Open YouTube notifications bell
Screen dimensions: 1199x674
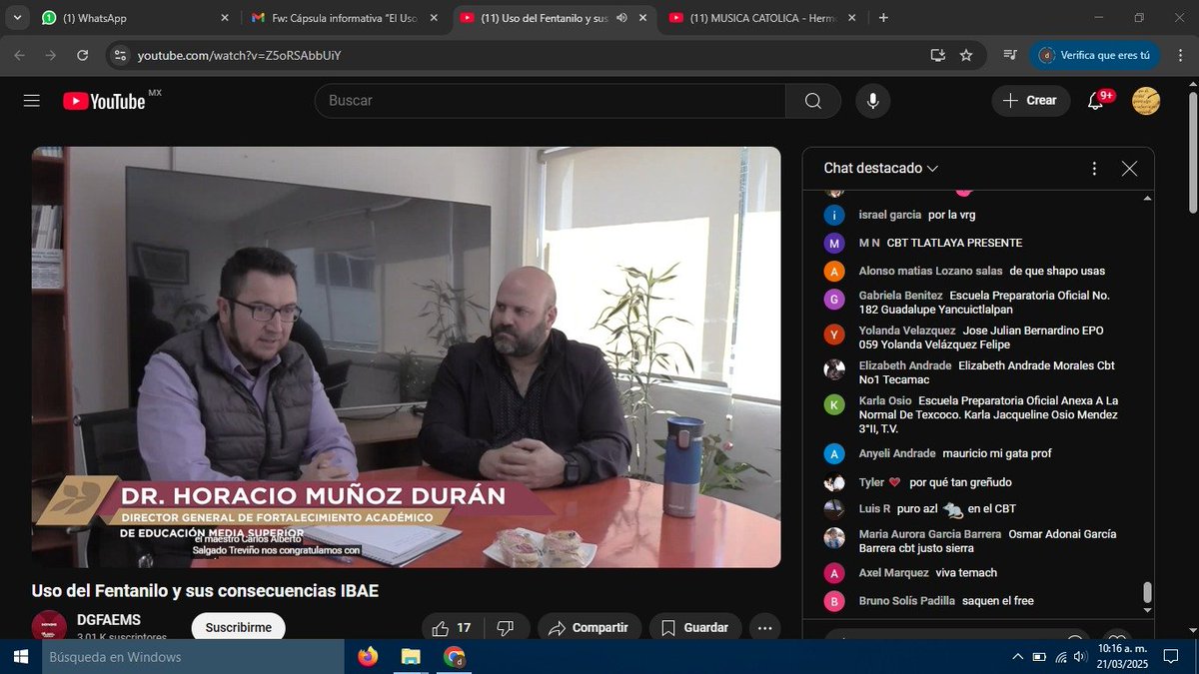pyautogui.click(x=1095, y=101)
